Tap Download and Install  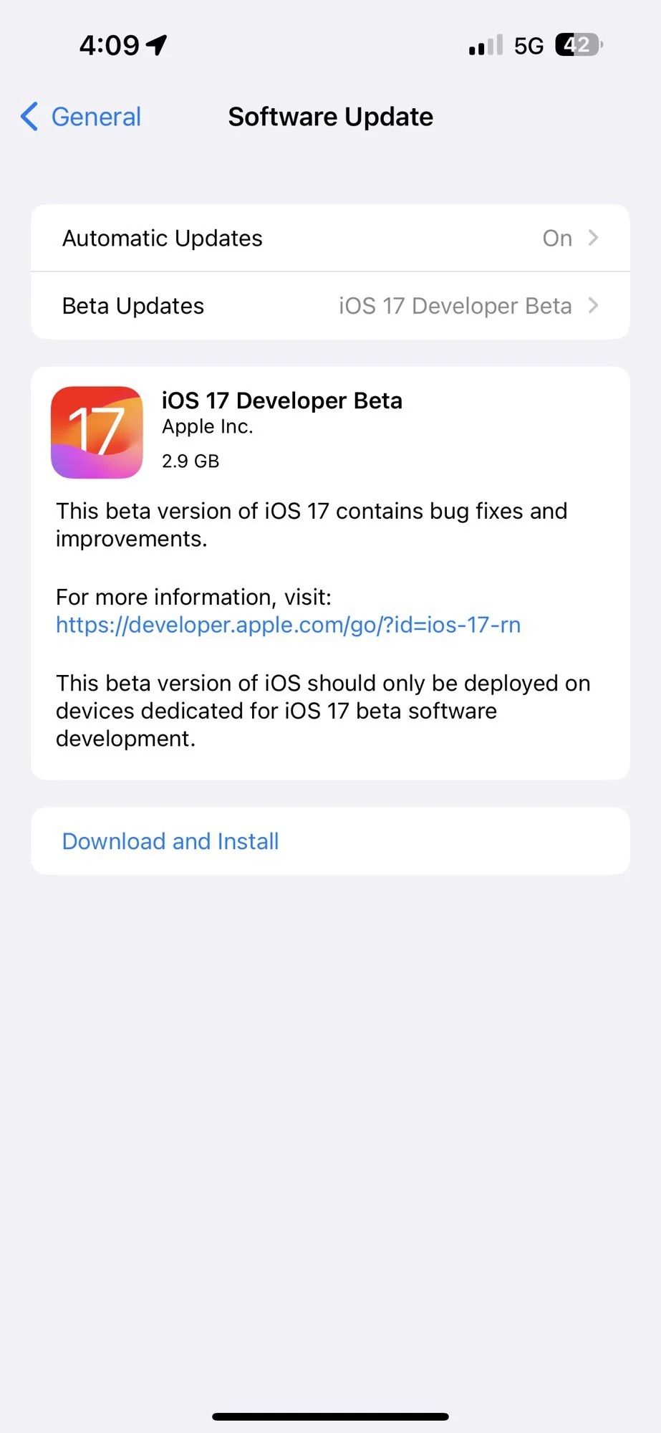170,840
